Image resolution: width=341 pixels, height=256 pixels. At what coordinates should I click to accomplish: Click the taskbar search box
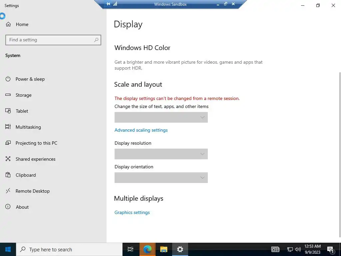pos(69,249)
